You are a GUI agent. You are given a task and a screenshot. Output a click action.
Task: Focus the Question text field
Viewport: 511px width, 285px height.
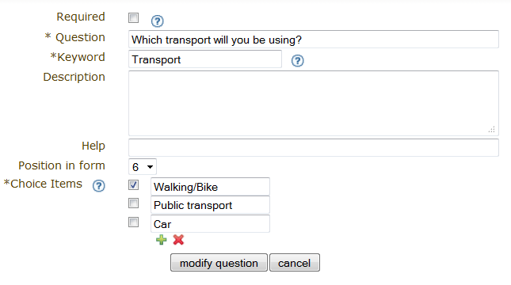click(314, 40)
